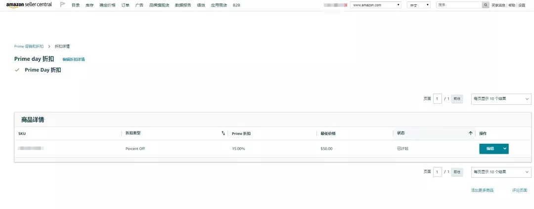Click the flag icon beside the logo

click(63, 5)
